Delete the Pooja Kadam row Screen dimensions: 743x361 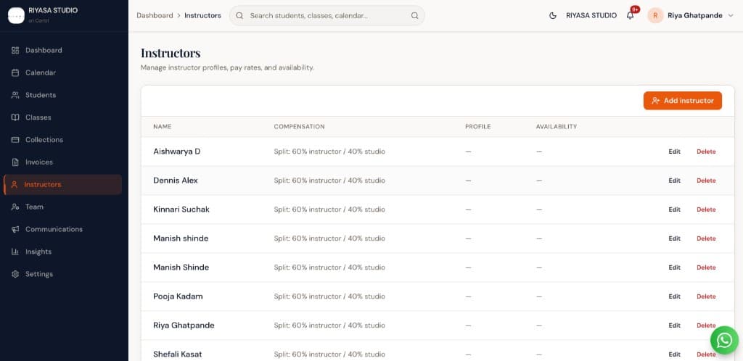coord(706,296)
